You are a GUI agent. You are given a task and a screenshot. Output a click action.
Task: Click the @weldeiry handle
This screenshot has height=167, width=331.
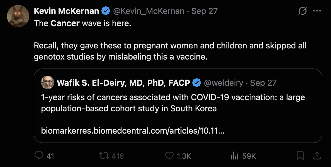[x=223, y=83]
